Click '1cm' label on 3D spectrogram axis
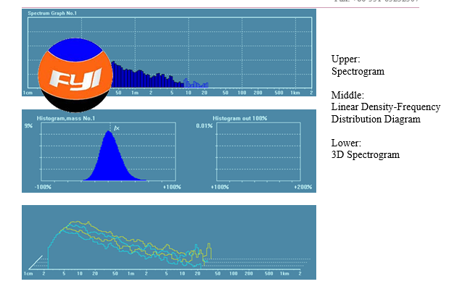This screenshot has width=457, height=292. click(28, 273)
